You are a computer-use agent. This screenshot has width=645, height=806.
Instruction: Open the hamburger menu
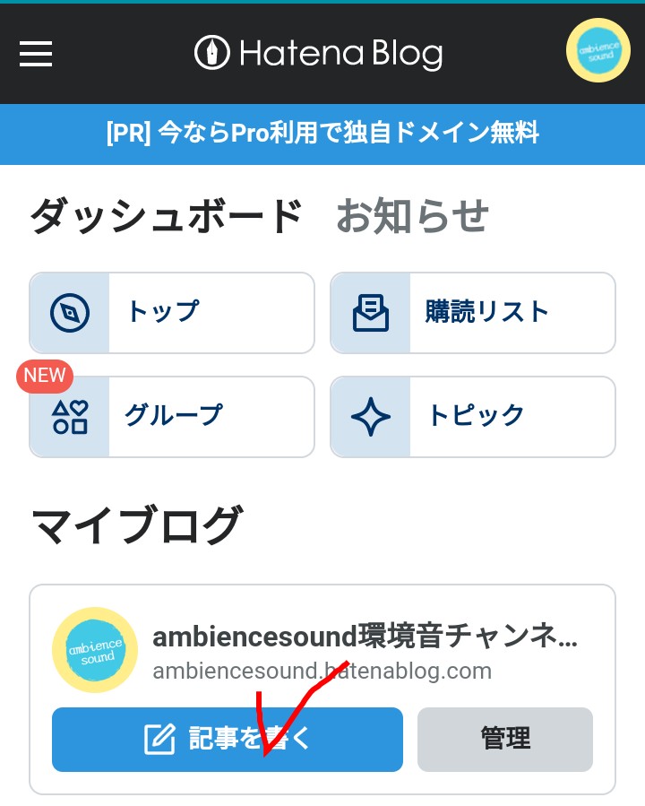coord(36,54)
